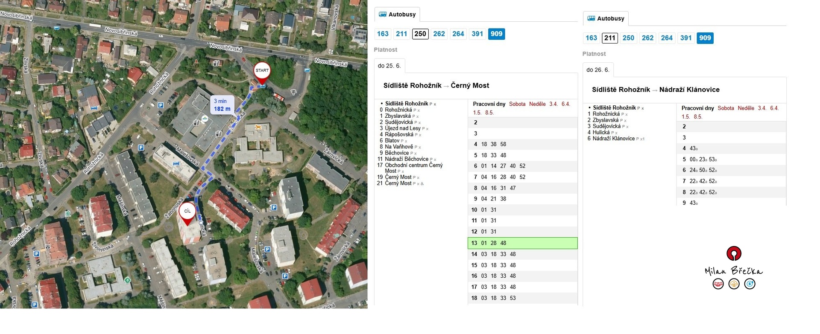The width and height of the screenshot is (820, 334).
Task: Click the red keyhole logo
Action: coord(734,254)
